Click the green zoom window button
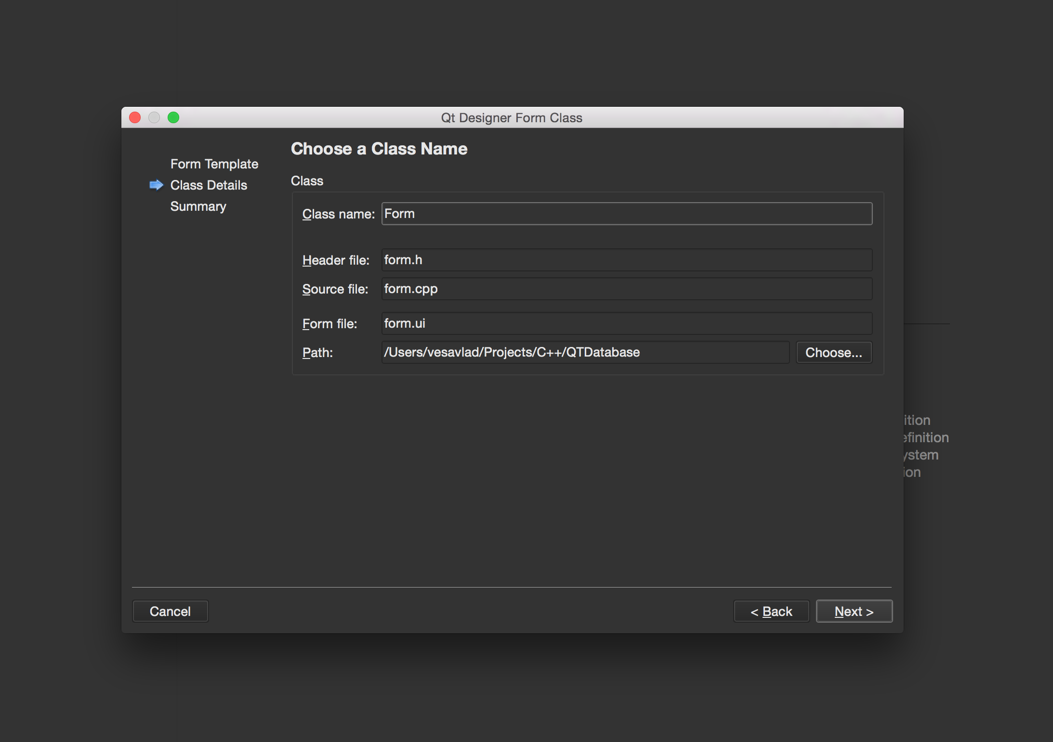The width and height of the screenshot is (1053, 742). 173,117
